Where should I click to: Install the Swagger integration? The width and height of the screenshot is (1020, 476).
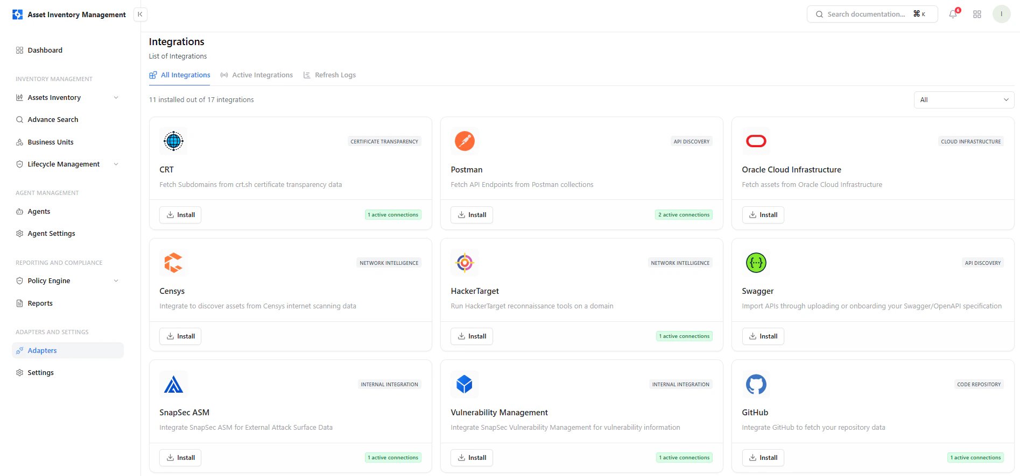pyautogui.click(x=763, y=336)
